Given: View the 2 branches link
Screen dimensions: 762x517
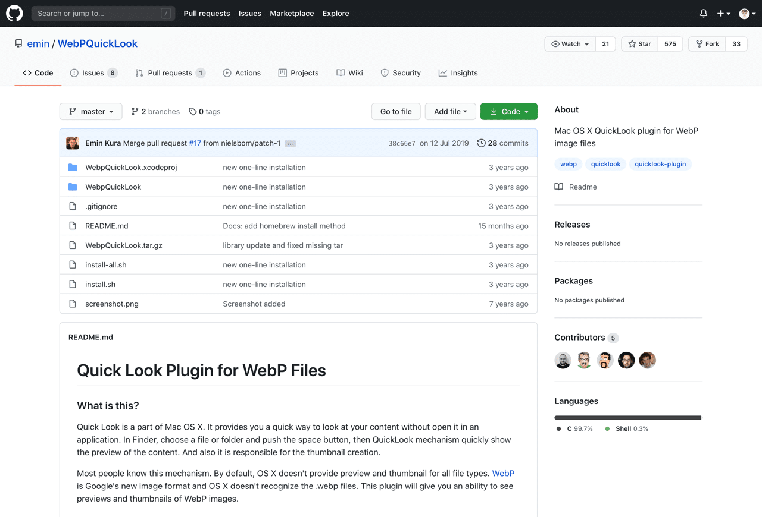Looking at the screenshot, I should click(x=155, y=111).
